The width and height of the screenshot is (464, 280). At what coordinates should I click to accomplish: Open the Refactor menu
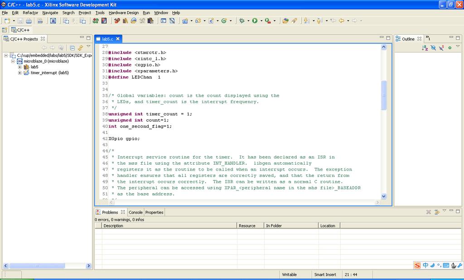coord(30,13)
